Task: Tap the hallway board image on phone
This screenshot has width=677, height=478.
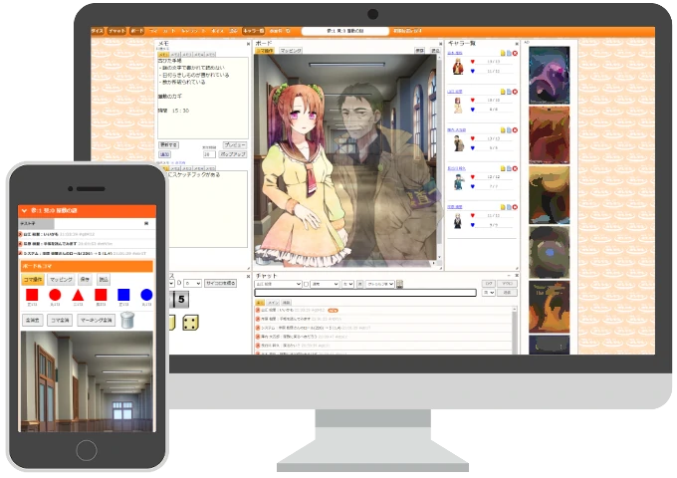Action: (x=87, y=381)
